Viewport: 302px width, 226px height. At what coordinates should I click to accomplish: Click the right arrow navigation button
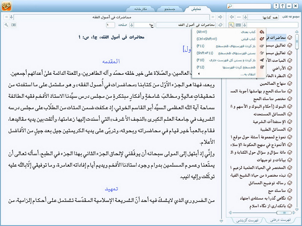(220, 17)
